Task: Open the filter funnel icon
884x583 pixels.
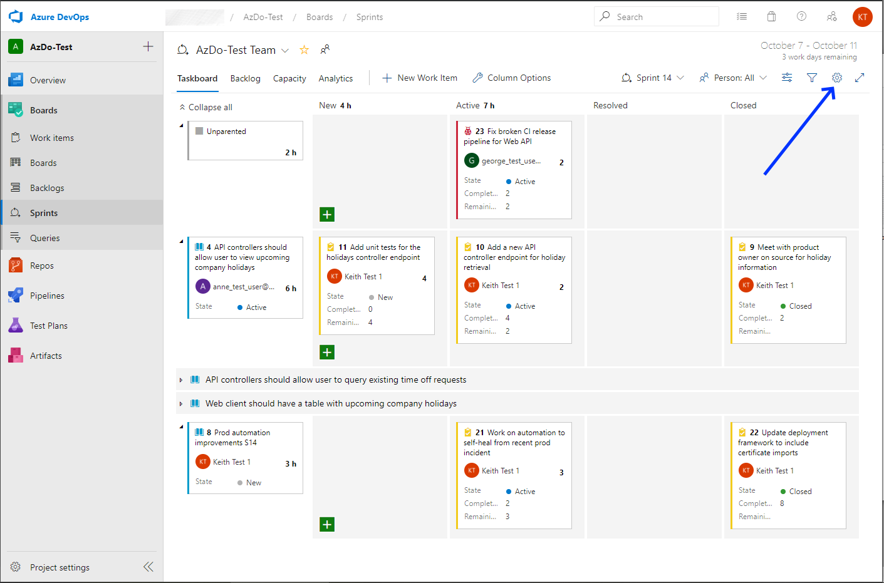Action: 812,78
